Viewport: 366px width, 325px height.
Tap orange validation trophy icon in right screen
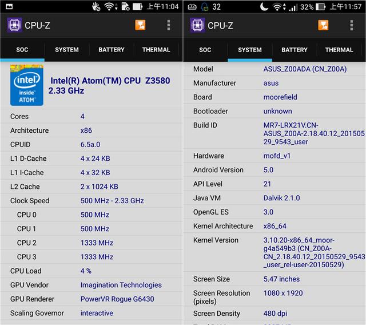(323, 25)
